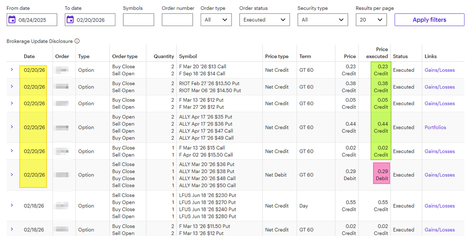Expand the RIOT Feb 27 Put order row
This screenshot has width=474, height=236.
12,87
